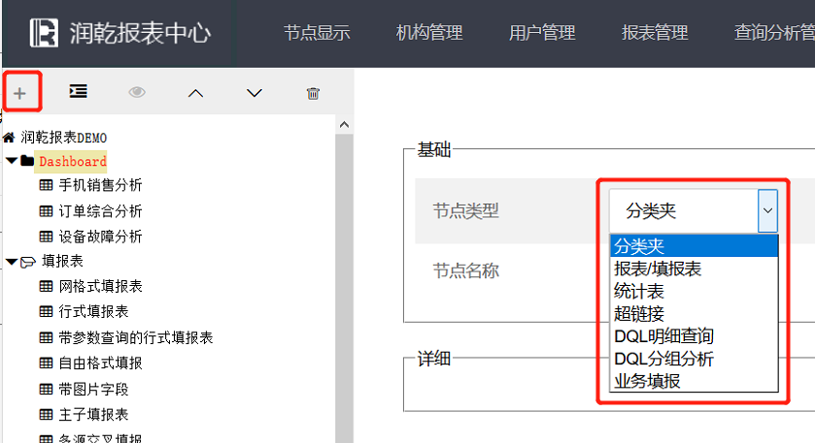The image size is (815, 443).
Task: Choose DQL分组分析 in the dropdown list
Action: [694, 359]
